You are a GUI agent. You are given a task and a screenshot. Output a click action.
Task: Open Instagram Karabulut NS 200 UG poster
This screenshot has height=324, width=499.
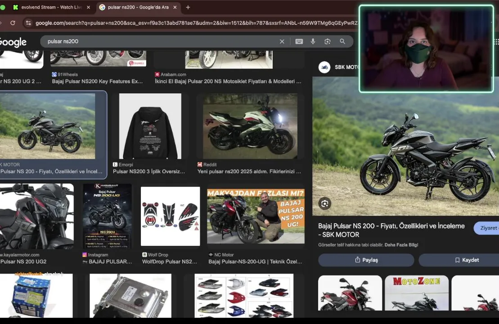click(107, 216)
